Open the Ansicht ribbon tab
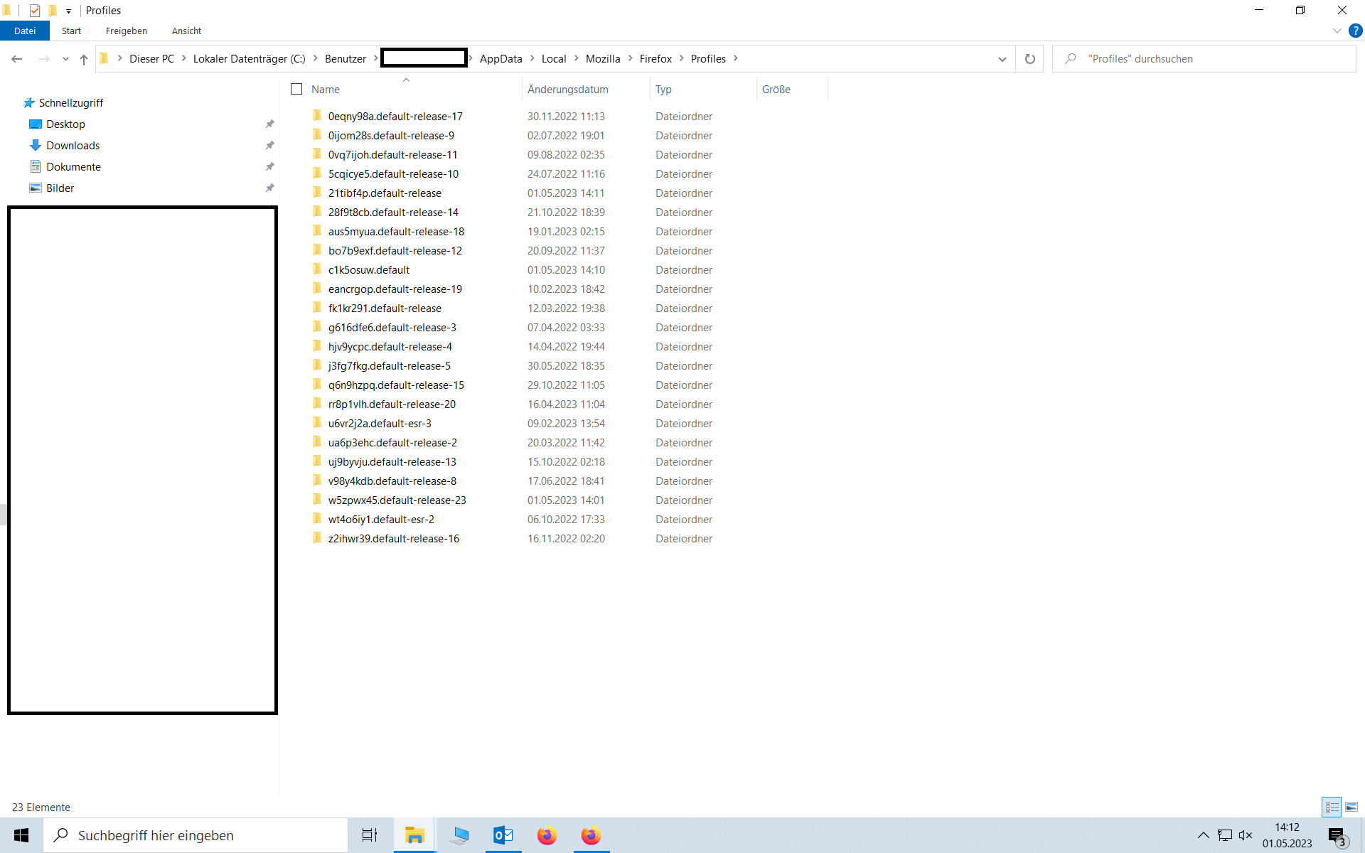The height and width of the screenshot is (853, 1365). click(186, 31)
